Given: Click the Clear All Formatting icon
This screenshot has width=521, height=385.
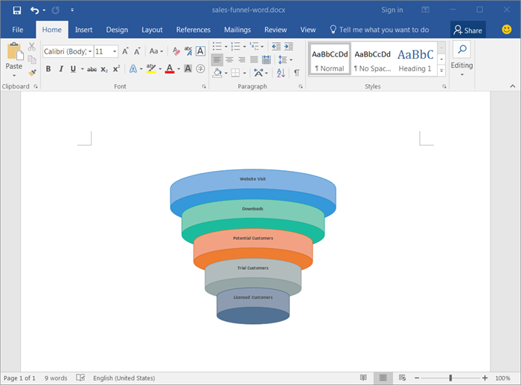Looking at the screenshot, I should click(176, 51).
